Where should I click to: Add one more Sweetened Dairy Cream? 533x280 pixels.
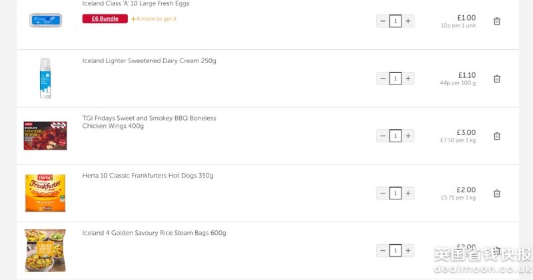[x=408, y=78]
